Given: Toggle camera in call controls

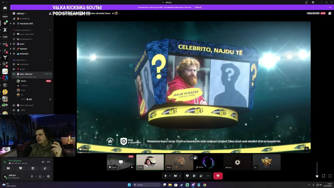Looking at the screenshot, I should (x=175, y=176).
